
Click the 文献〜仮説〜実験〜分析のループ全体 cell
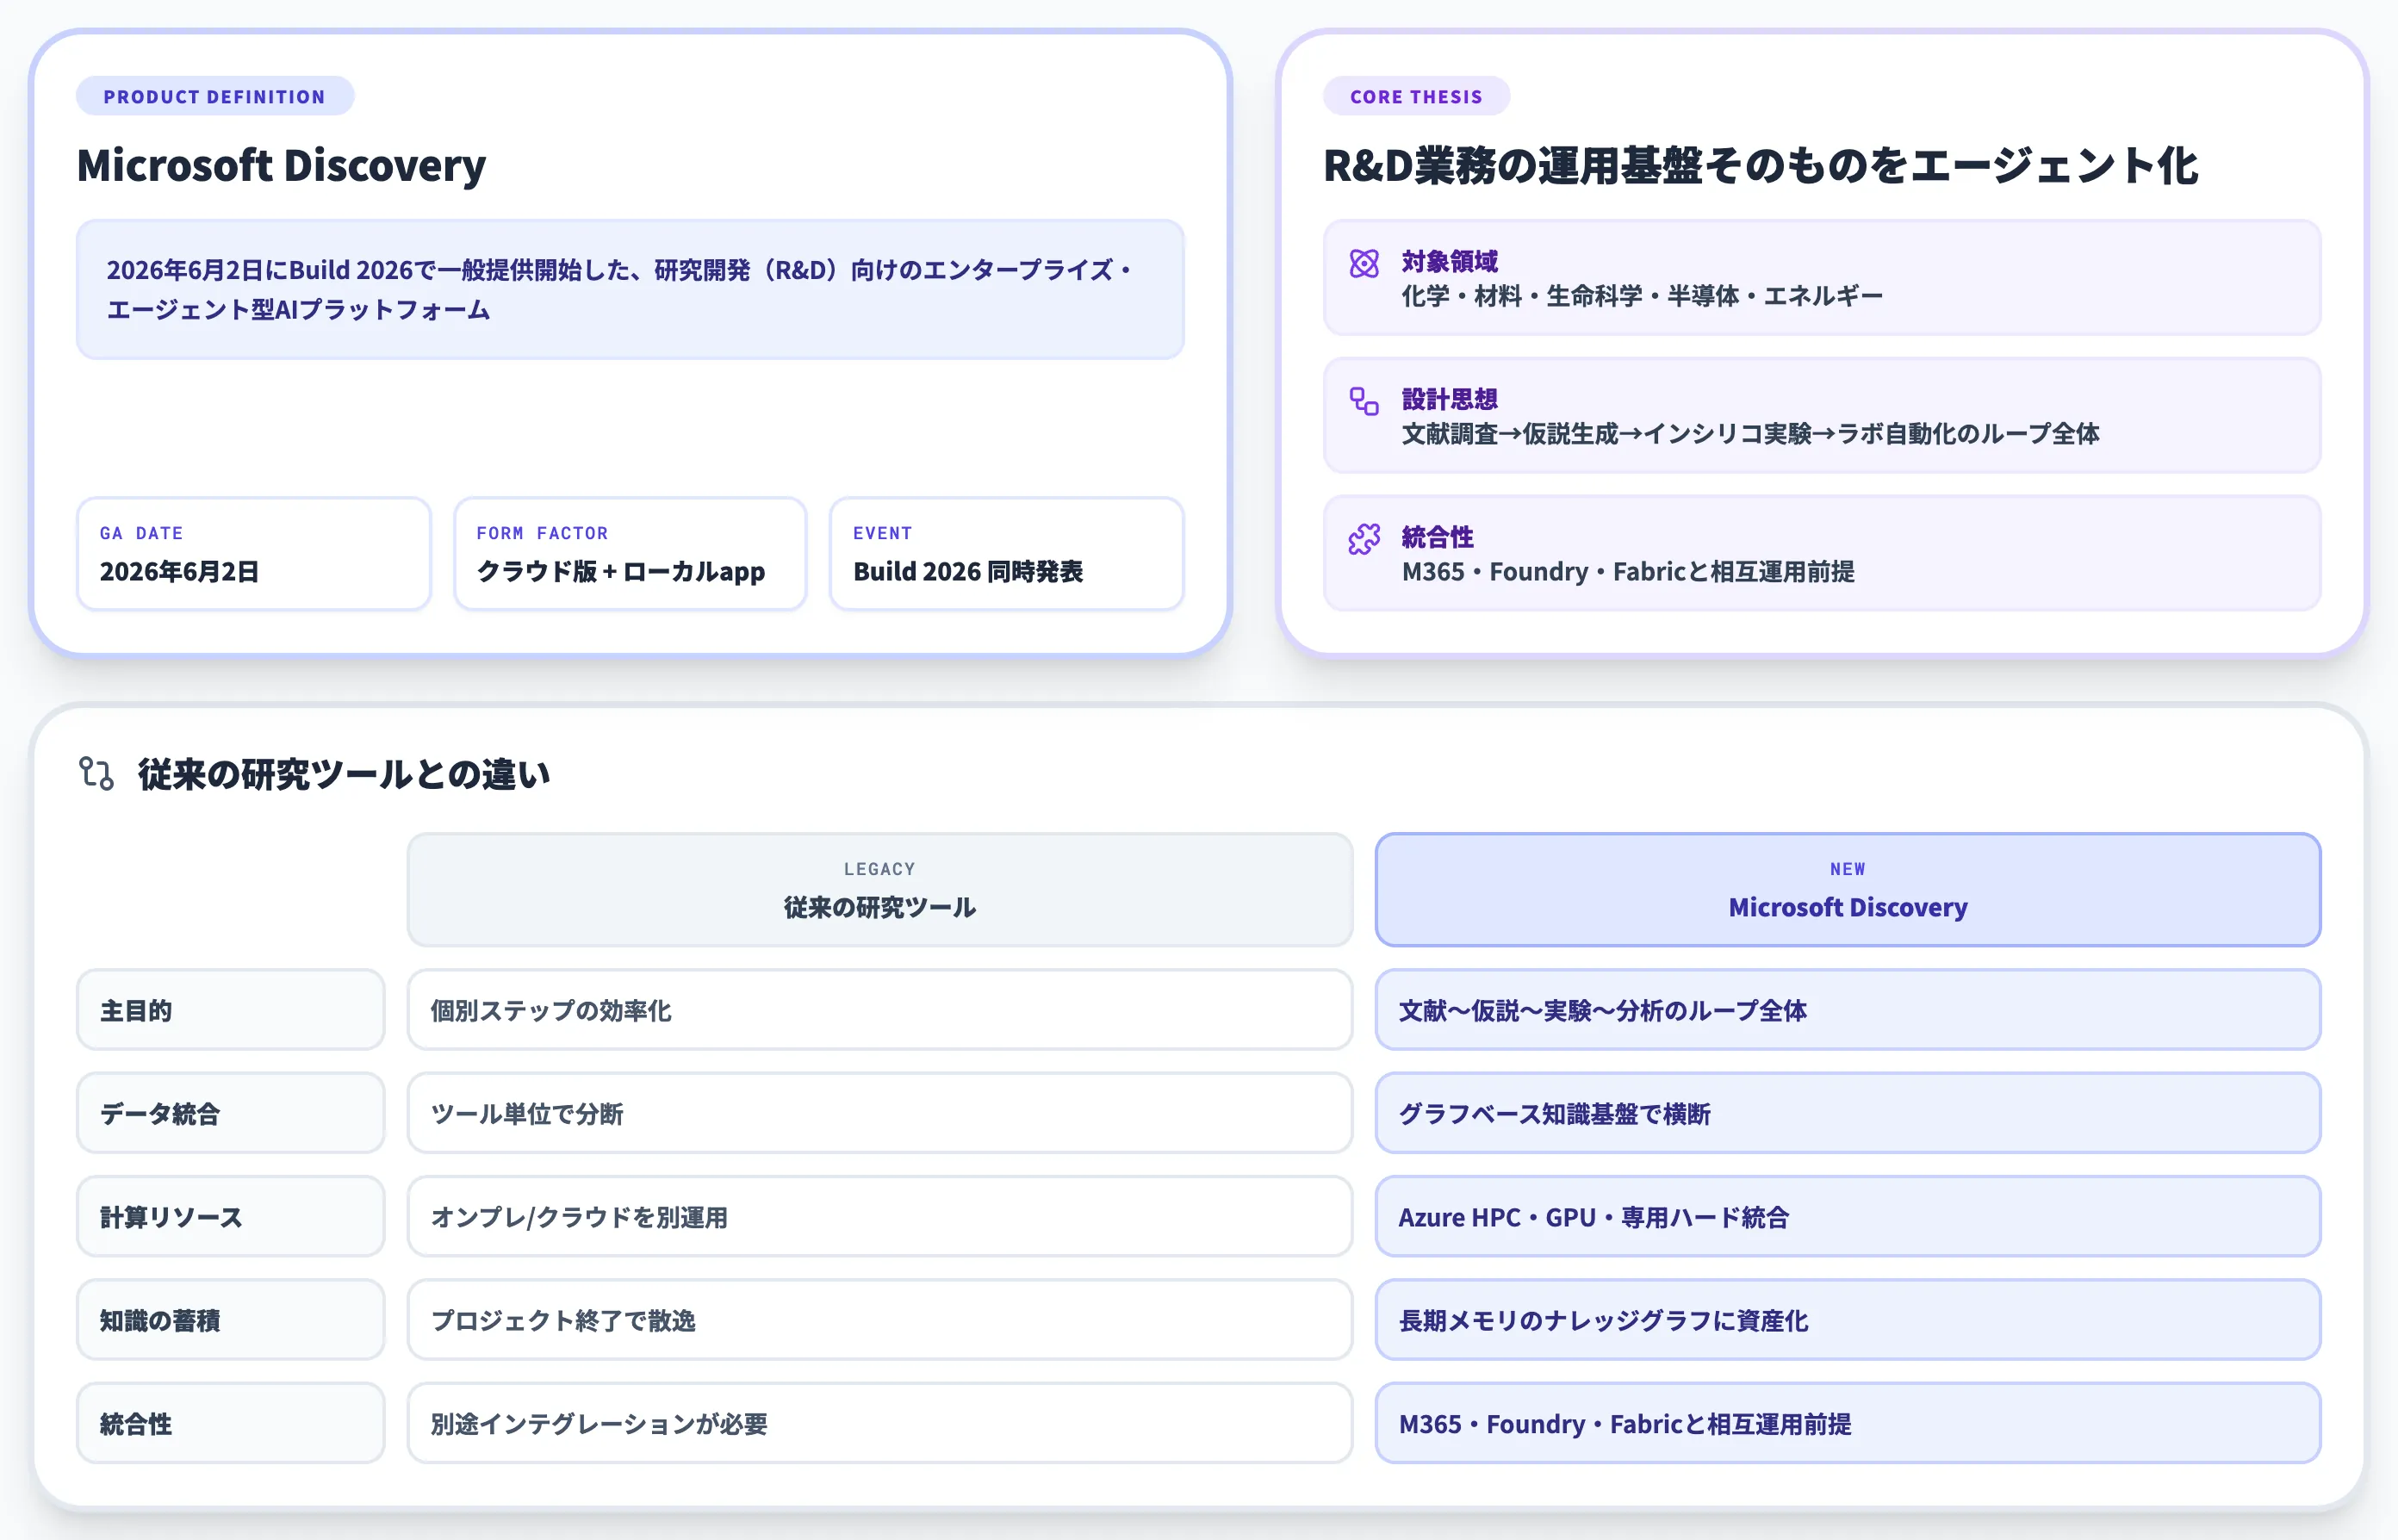1848,1010
